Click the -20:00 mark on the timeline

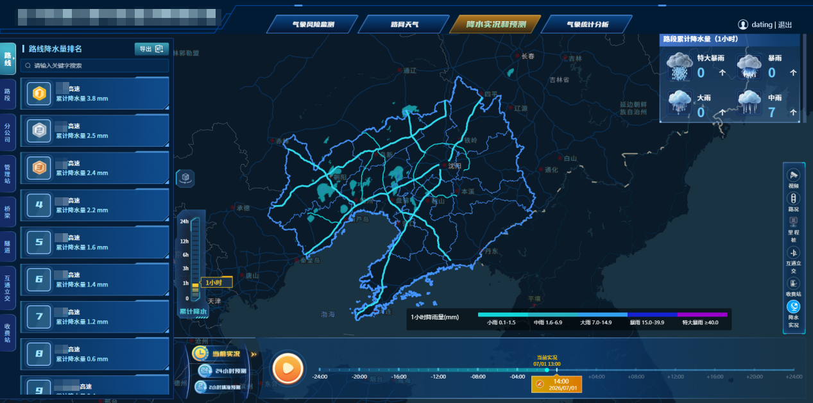(359, 377)
